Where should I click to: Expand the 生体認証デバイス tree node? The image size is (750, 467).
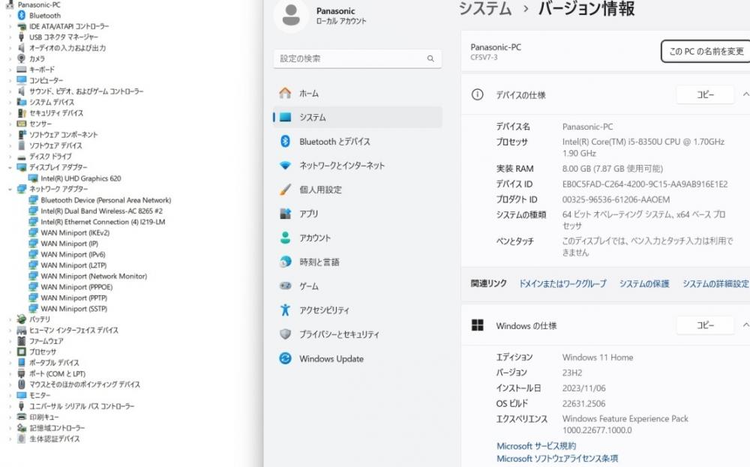click(10, 439)
